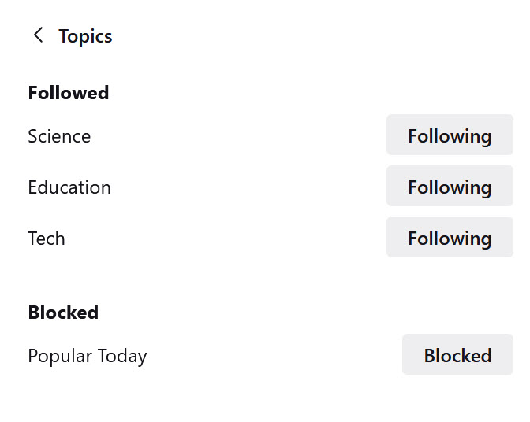Unblock the Popular Today topic
530x422 pixels.
pyautogui.click(x=457, y=355)
